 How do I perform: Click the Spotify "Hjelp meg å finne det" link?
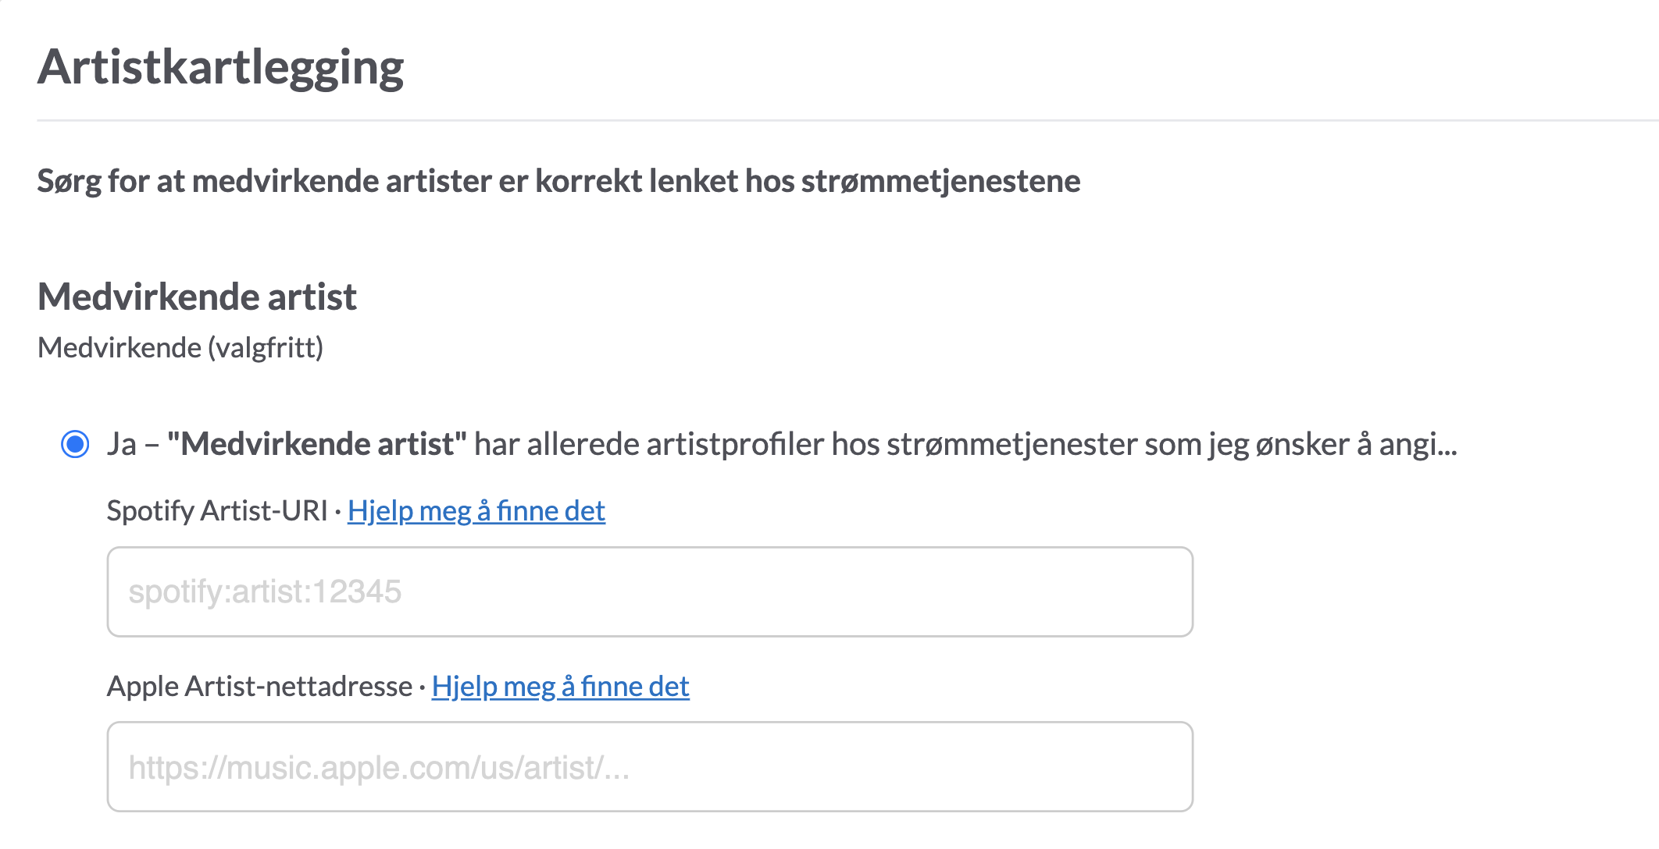[x=476, y=511]
